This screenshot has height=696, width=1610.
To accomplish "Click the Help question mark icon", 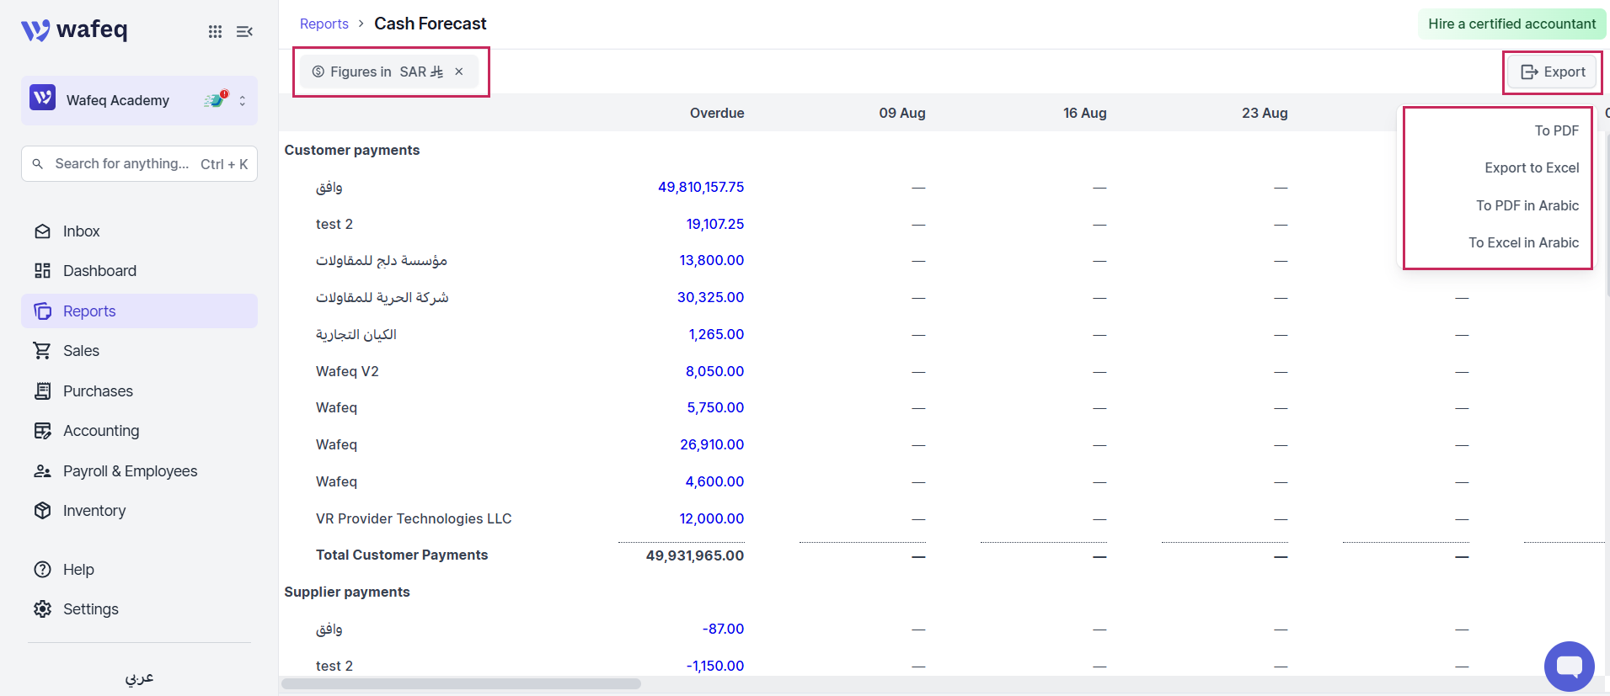I will [42, 570].
